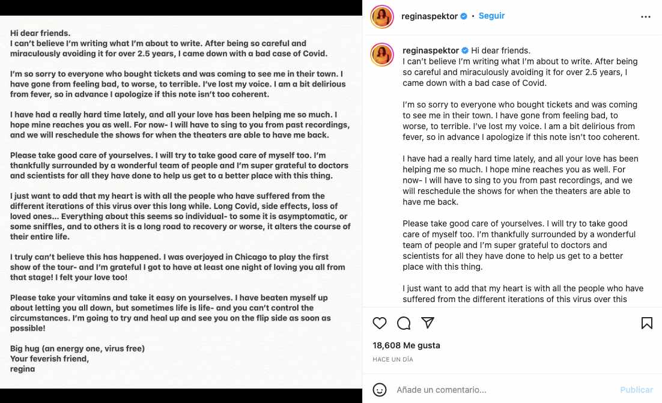Share the post using the paper plane icon
The width and height of the screenshot is (662, 403).
click(428, 323)
